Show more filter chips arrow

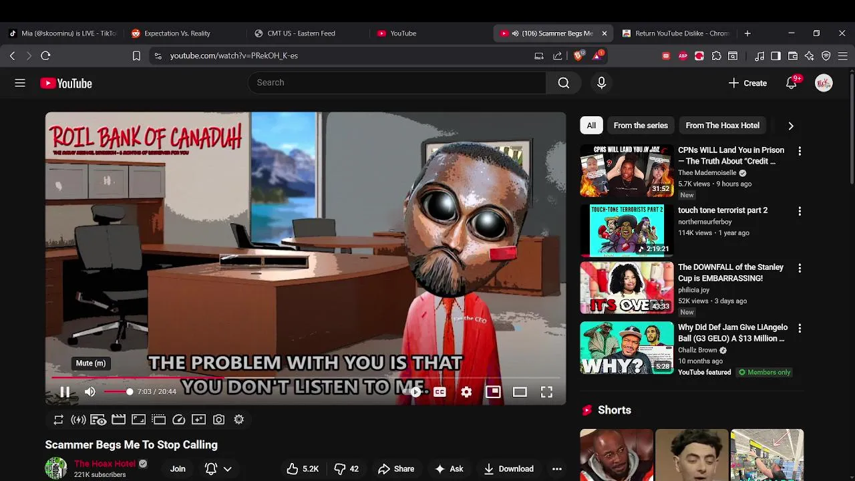tap(791, 126)
